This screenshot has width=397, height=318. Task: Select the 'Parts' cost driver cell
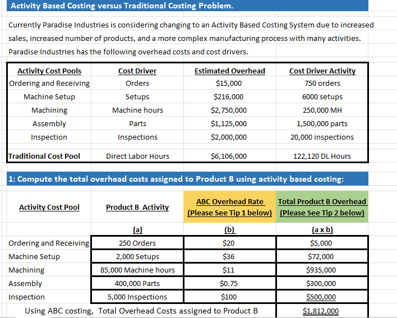pyautogui.click(x=137, y=123)
